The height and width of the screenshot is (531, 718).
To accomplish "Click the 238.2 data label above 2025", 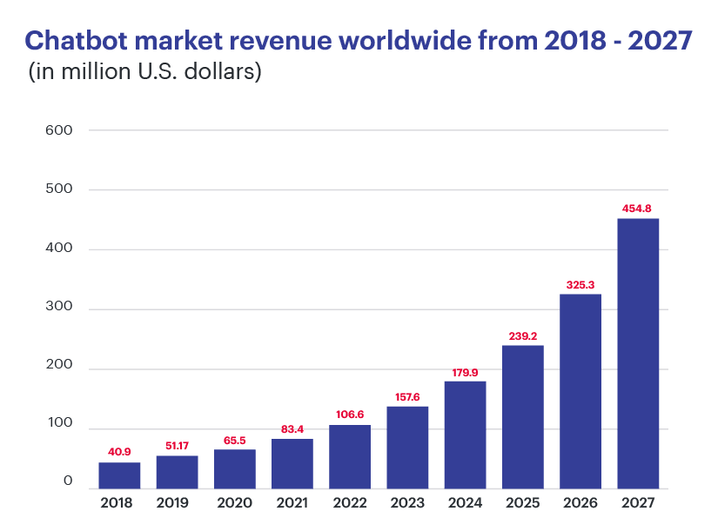I will point(523,336).
